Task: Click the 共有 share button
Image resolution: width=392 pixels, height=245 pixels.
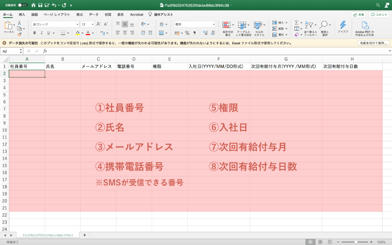Action: (358, 15)
